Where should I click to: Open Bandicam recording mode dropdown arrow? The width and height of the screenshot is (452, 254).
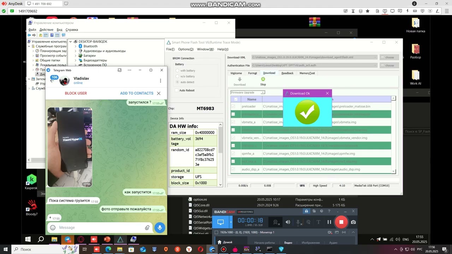click(231, 222)
